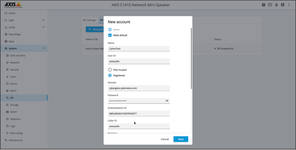This screenshot has width=296, height=150.
Task: Open the three-dot more options menu
Action: pos(289,5)
